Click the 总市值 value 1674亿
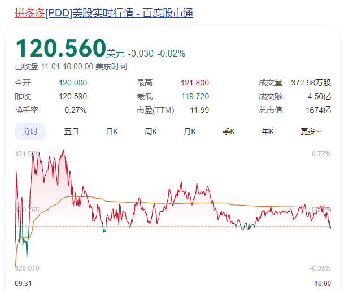The image size is (344, 291). 318,110
